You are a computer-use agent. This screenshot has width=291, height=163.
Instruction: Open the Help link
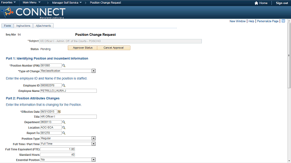(x=251, y=21)
